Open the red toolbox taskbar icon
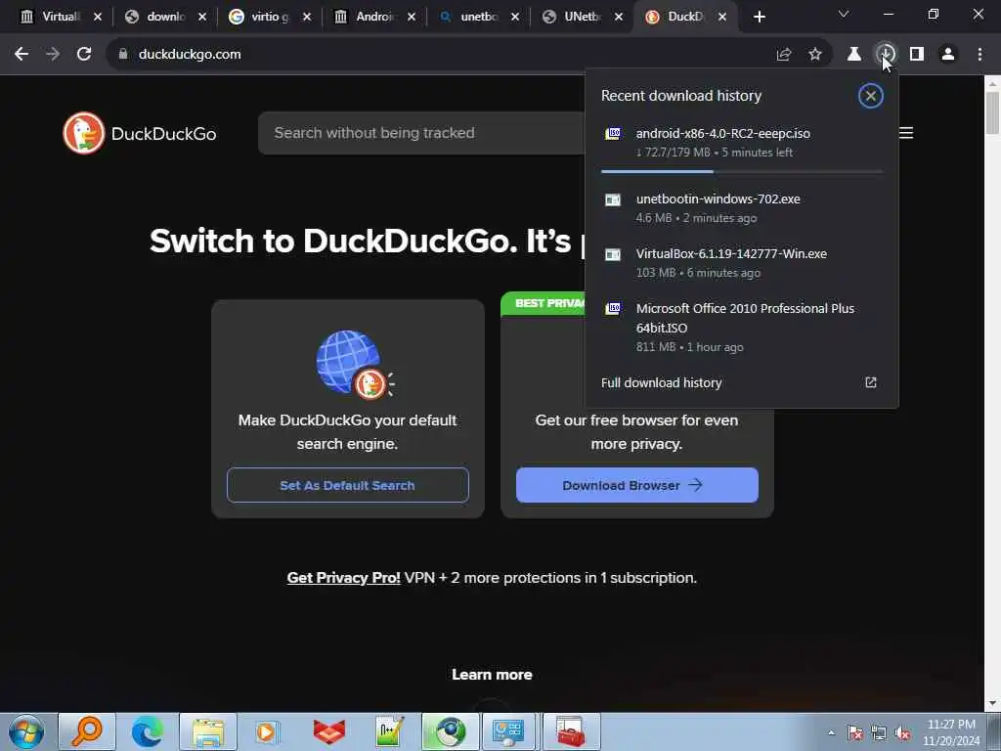 click(x=571, y=731)
